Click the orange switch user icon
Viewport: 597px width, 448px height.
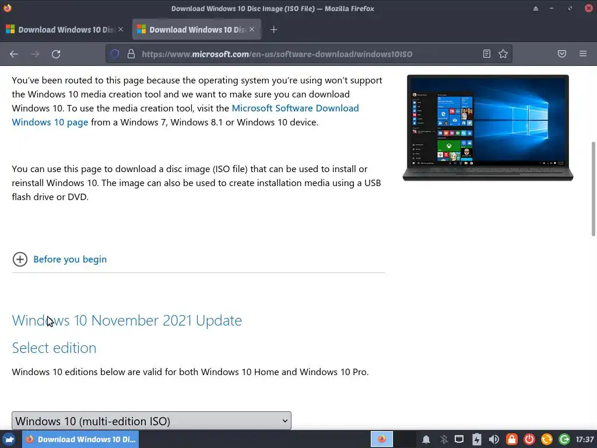(x=547, y=439)
